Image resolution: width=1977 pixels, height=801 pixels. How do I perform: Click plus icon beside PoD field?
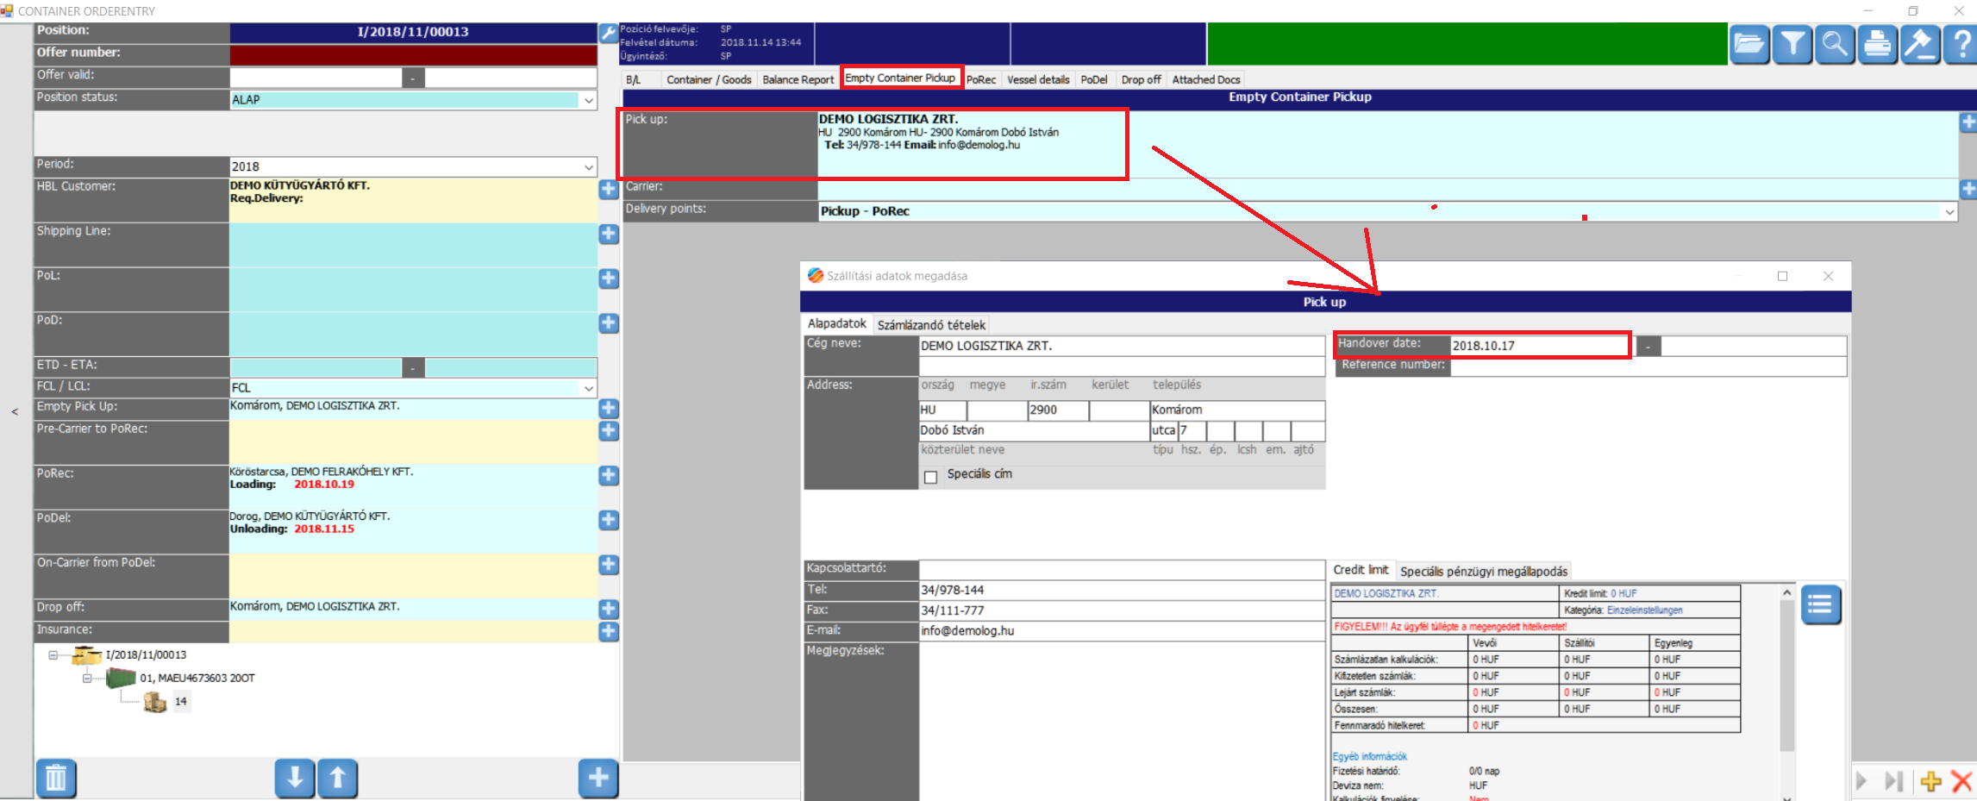coord(609,323)
